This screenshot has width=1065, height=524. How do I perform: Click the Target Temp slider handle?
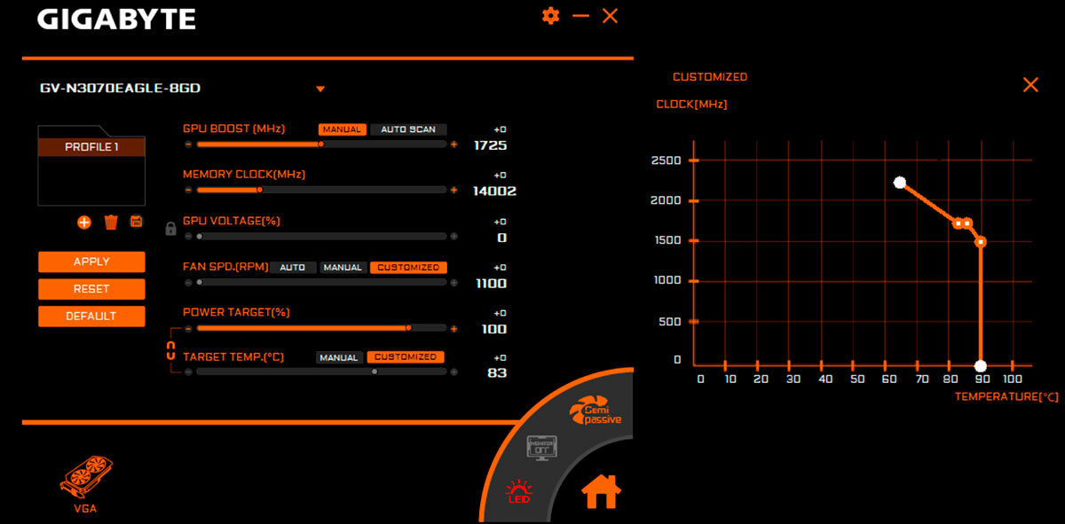(x=375, y=371)
